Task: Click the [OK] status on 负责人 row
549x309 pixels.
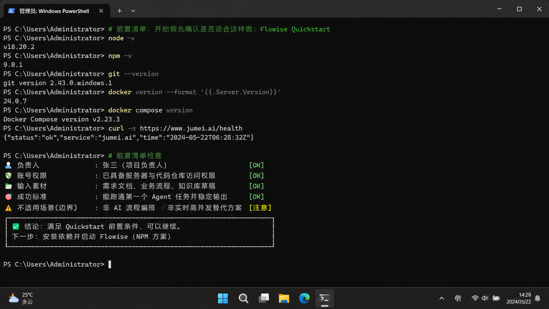Action: click(256, 165)
